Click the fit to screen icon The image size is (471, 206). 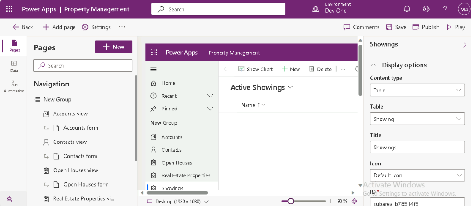coord(354,201)
